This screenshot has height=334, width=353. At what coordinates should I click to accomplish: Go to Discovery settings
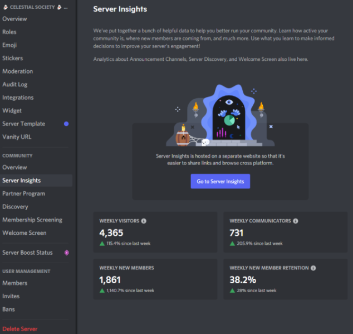pyautogui.click(x=15, y=206)
